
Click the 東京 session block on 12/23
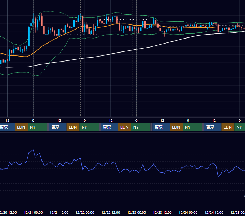point(161,127)
